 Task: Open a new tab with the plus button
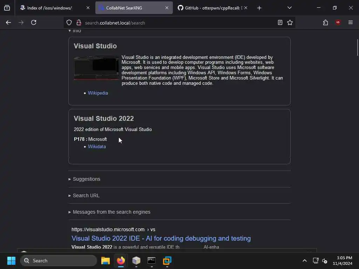click(259, 8)
